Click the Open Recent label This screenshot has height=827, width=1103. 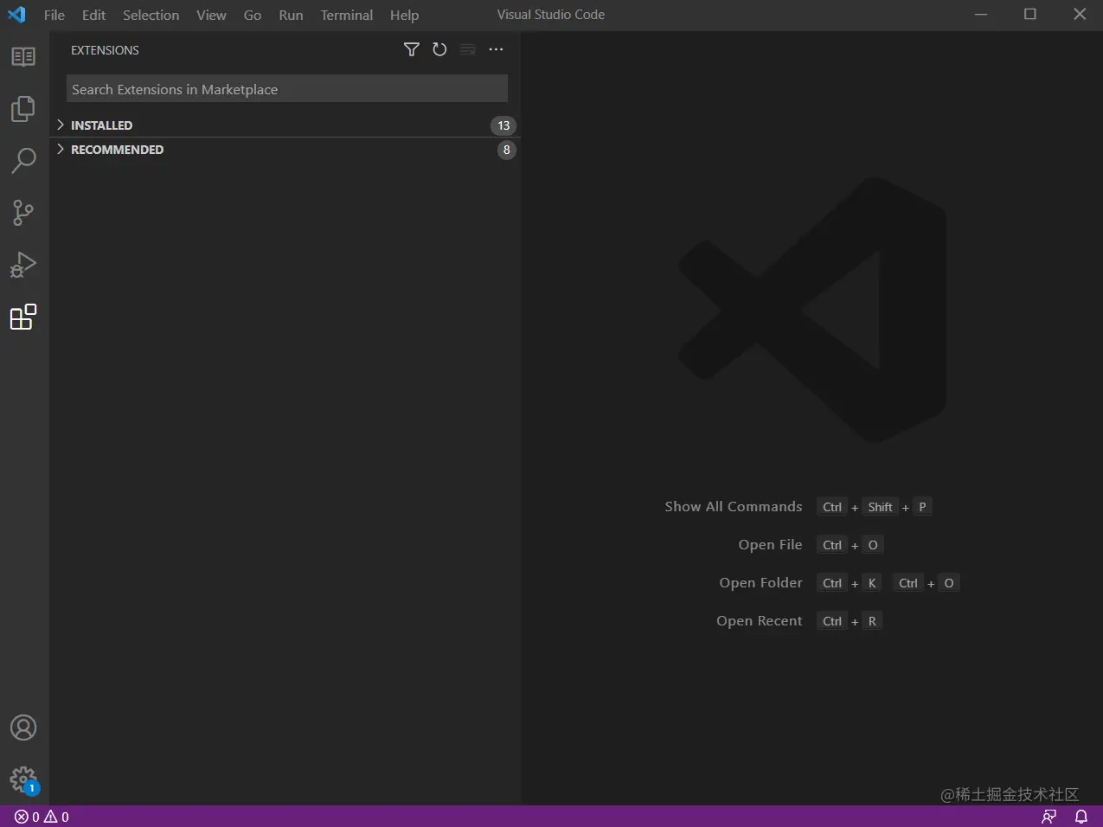(x=759, y=621)
